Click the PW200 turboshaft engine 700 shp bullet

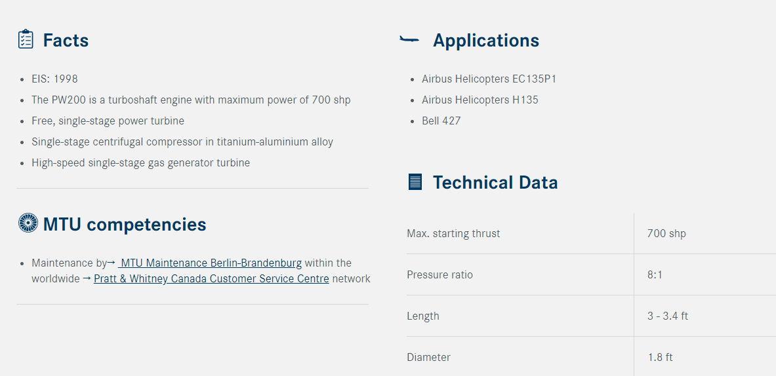click(191, 100)
